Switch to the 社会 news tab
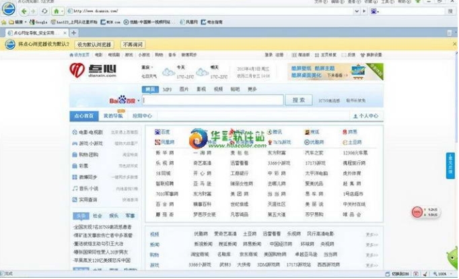Viewport: 459px width, 279px height. pyautogui.click(x=97, y=216)
